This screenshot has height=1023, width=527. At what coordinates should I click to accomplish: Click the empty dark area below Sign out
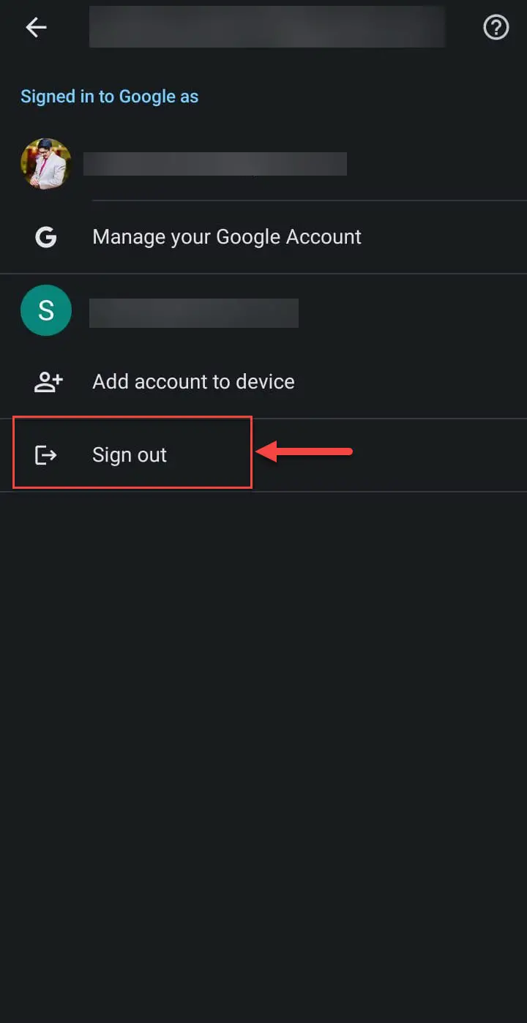(x=263, y=754)
